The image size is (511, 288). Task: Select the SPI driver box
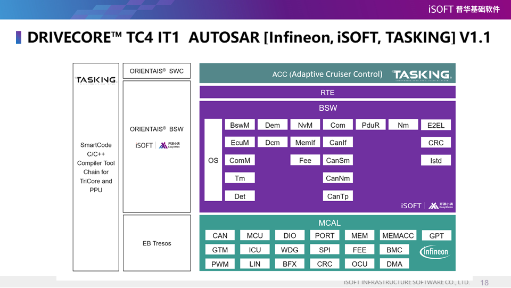point(325,250)
